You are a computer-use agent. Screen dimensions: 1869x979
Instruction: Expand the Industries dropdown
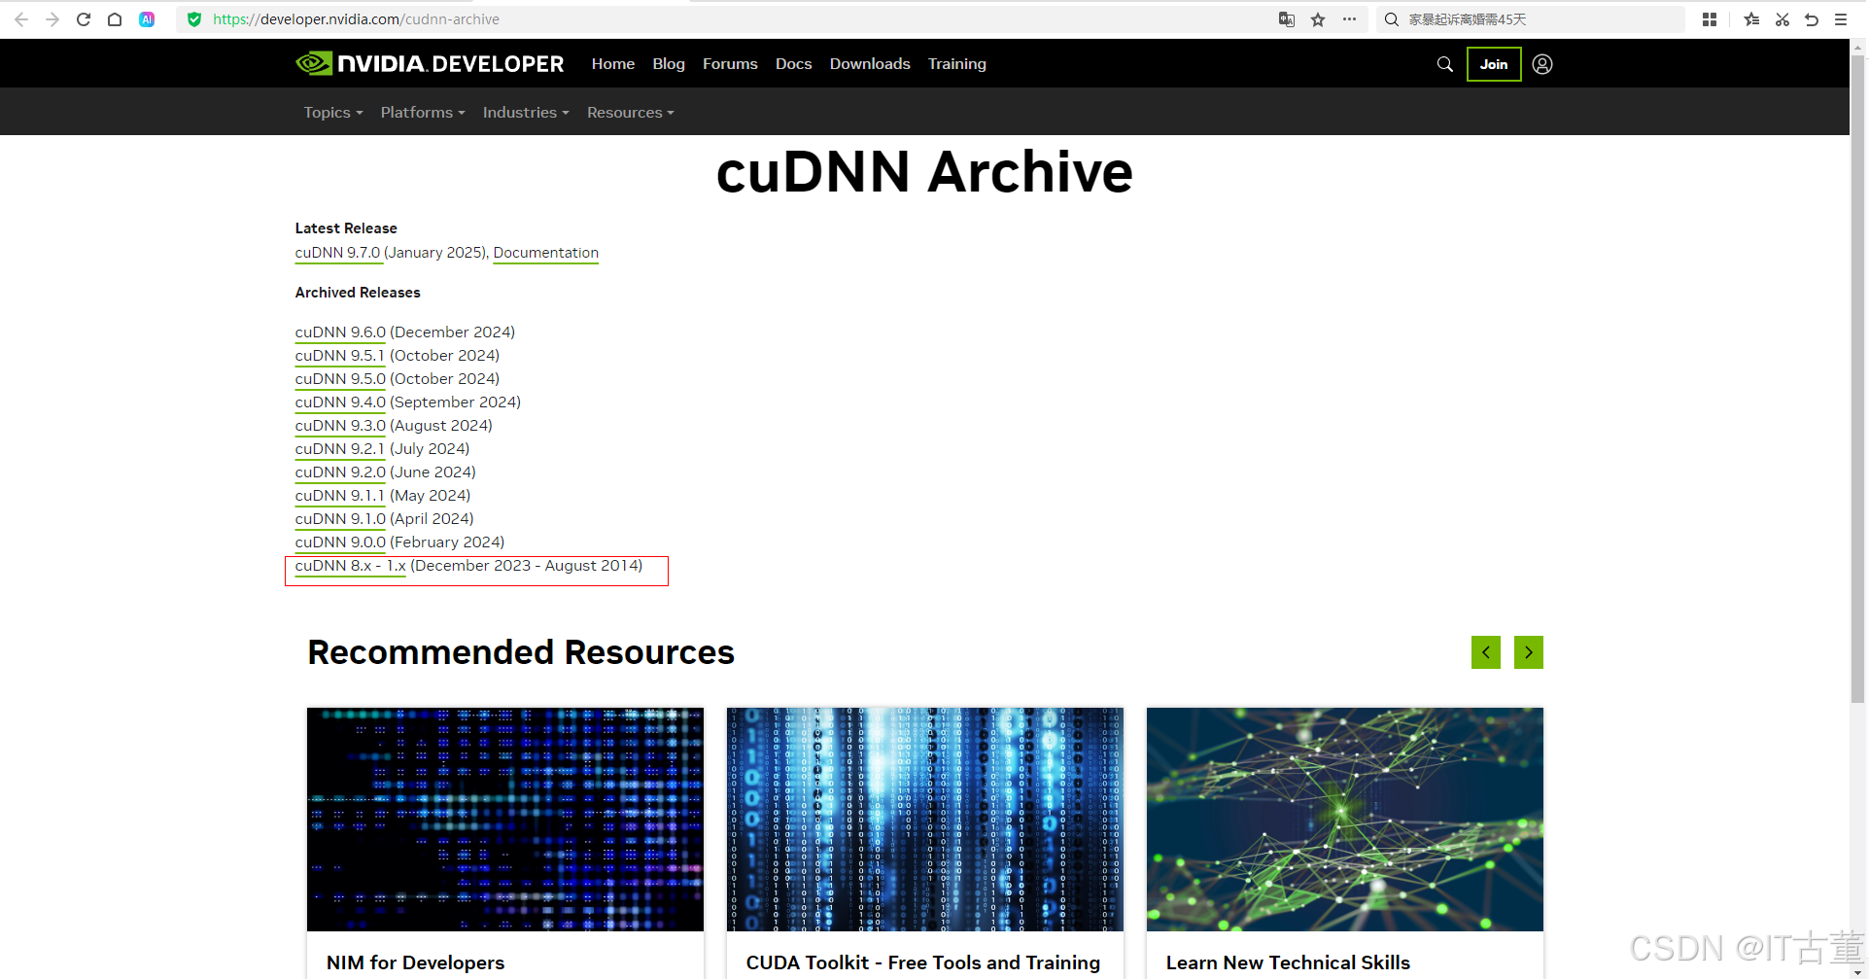pos(526,113)
